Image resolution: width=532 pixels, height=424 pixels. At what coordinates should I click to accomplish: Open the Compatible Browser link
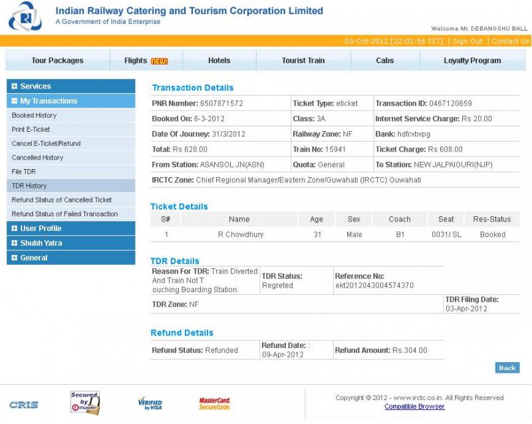(x=414, y=407)
